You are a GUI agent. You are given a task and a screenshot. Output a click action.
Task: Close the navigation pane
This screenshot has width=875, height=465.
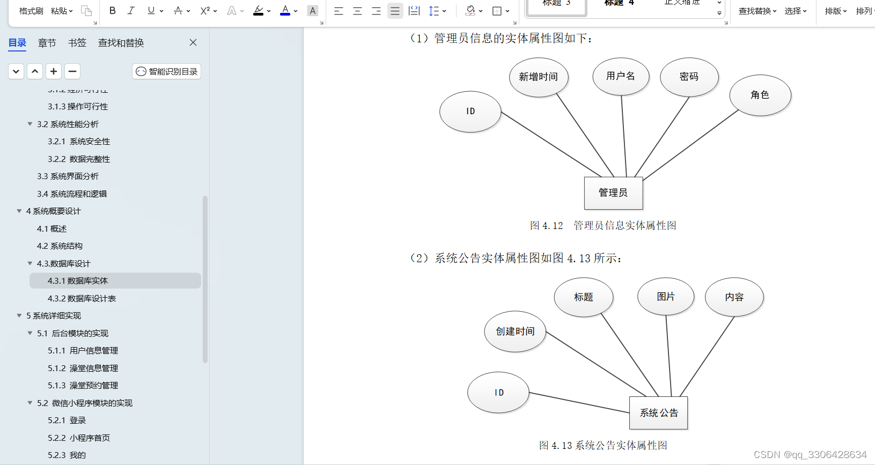pyautogui.click(x=193, y=42)
